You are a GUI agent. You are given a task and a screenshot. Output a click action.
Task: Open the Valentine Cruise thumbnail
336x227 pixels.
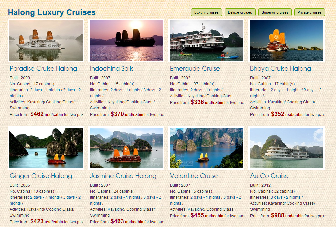pos(206,148)
